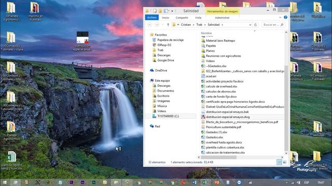Open Papelera de reciclaje in navigation pane

coord(170,40)
